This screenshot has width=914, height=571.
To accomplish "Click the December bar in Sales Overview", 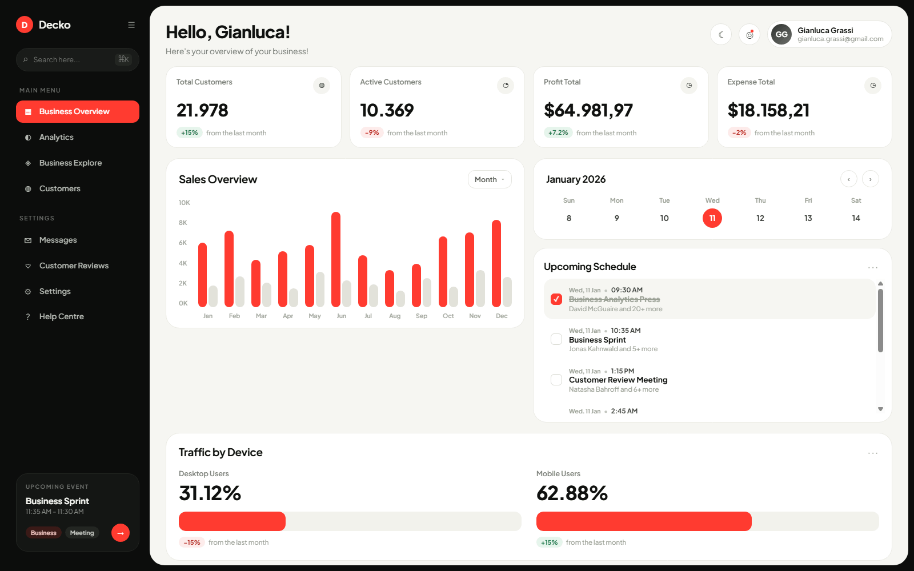I will pyautogui.click(x=496, y=263).
